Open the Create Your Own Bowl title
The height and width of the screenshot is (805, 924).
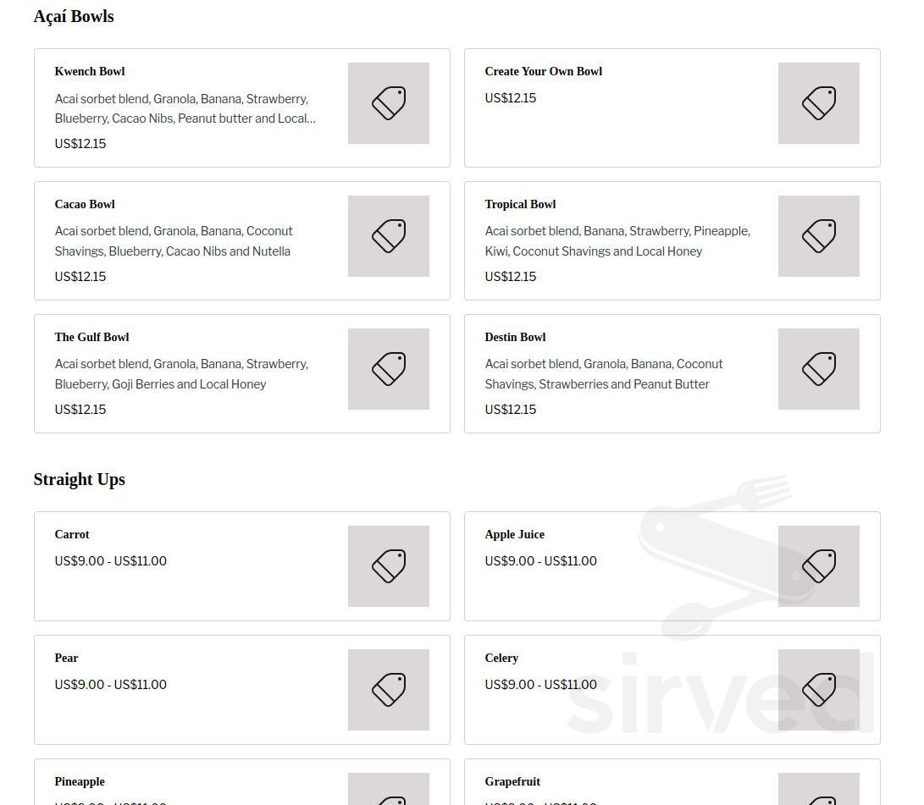(543, 72)
